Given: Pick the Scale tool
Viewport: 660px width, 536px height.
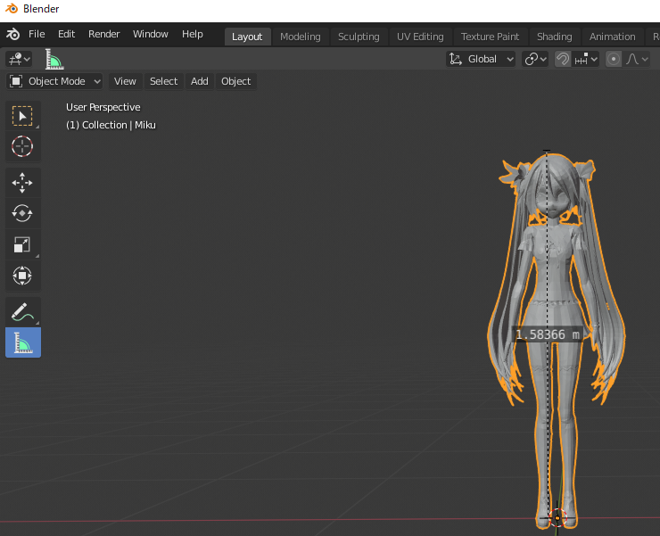Looking at the screenshot, I should [x=22, y=244].
